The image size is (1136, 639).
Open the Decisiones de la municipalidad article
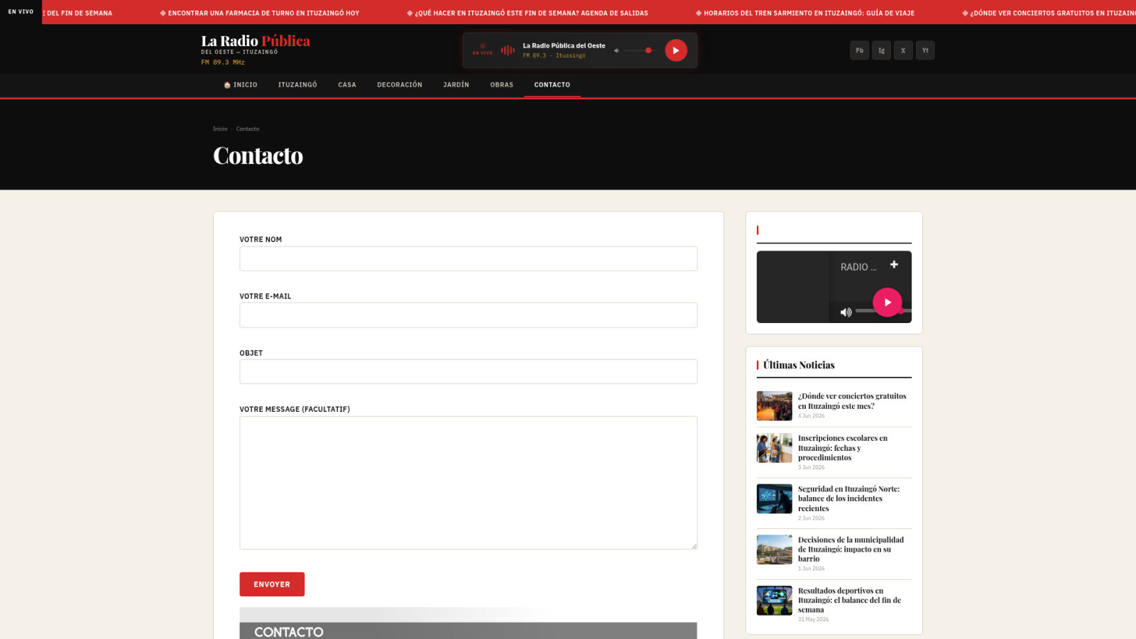(x=851, y=550)
